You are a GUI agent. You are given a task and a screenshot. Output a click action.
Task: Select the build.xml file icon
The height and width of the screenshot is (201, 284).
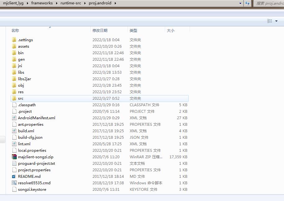[14, 131]
